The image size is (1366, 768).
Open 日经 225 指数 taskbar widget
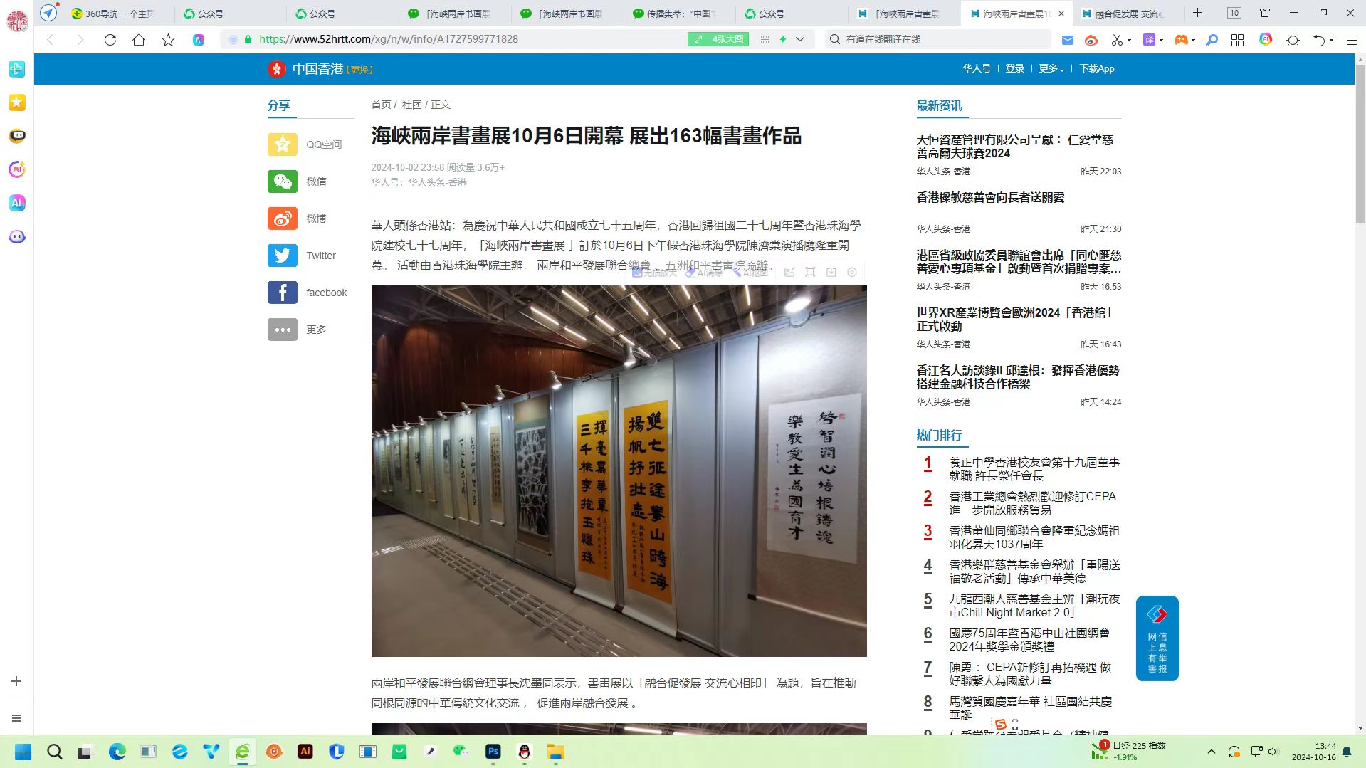click(1129, 751)
